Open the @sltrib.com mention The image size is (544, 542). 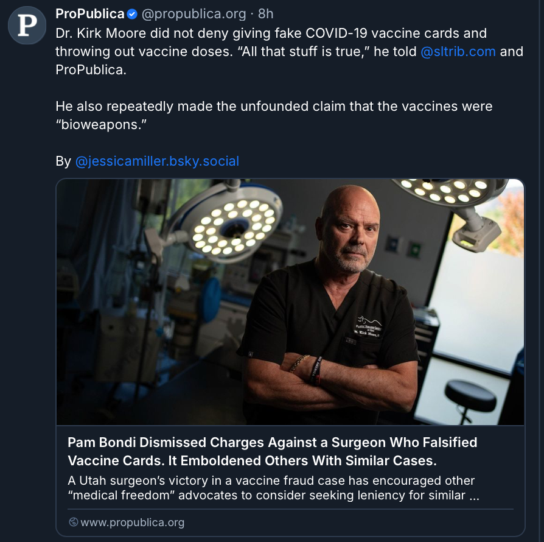[x=458, y=51]
